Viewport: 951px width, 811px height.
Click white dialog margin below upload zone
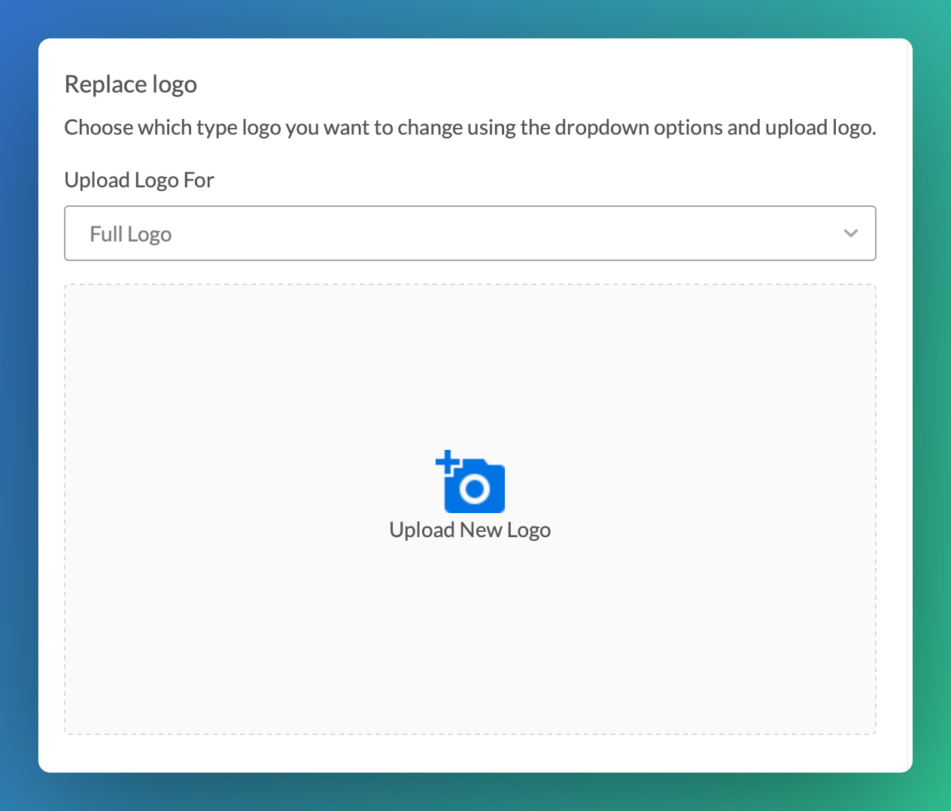tap(469, 753)
